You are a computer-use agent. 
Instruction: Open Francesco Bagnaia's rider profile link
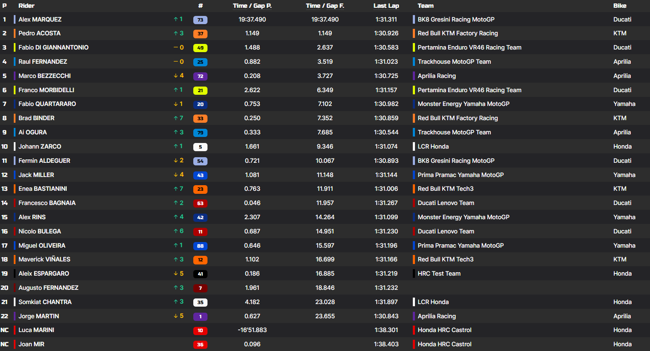[x=47, y=203]
